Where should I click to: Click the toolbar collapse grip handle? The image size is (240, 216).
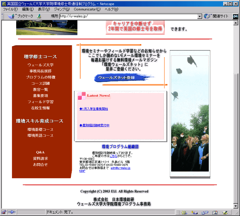point(2,16)
